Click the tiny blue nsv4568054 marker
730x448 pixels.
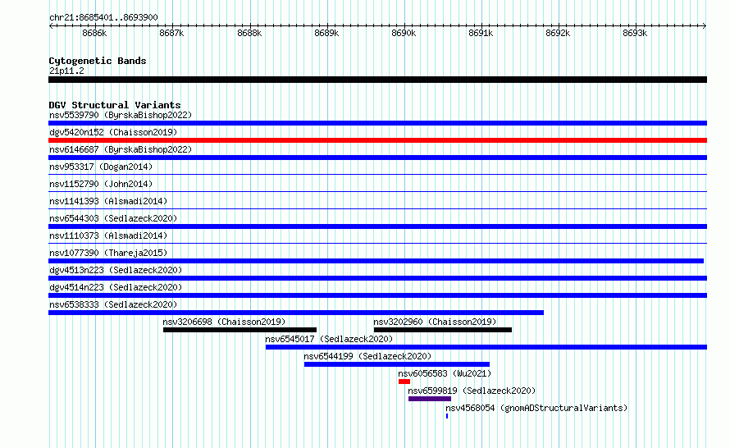[447, 416]
